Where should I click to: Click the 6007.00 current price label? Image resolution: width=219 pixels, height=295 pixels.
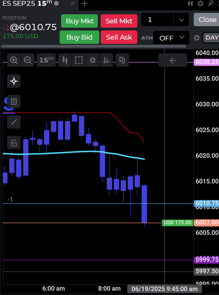click(x=207, y=223)
